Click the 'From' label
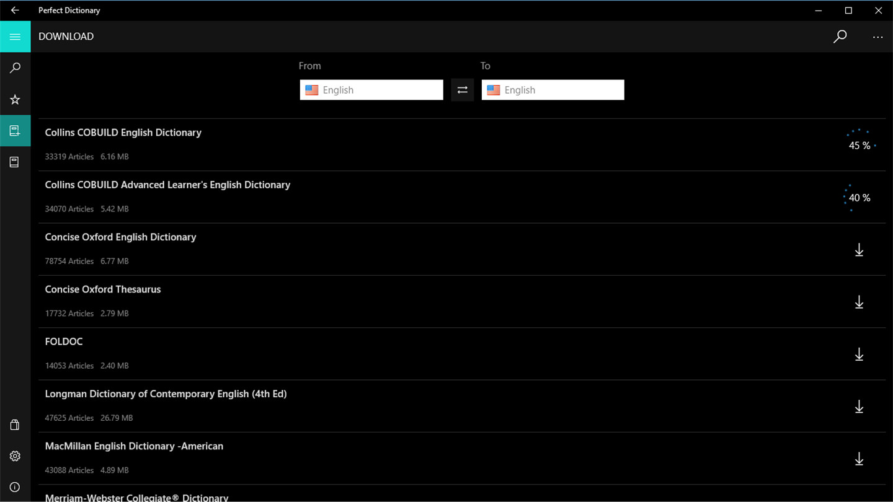893x502 pixels. point(310,66)
